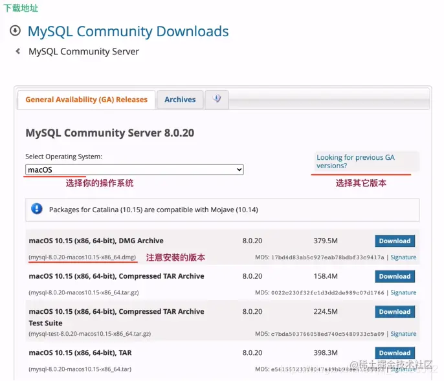Open Looking for previous GA versions link

[355, 161]
